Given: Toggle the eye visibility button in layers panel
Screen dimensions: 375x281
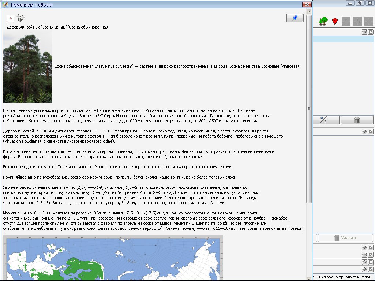Looking at the screenshot, I should (x=326, y=120).
